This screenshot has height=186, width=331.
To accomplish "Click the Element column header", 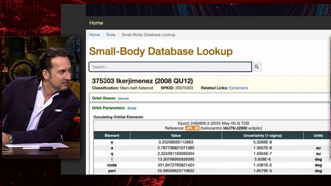I will coord(112,136).
